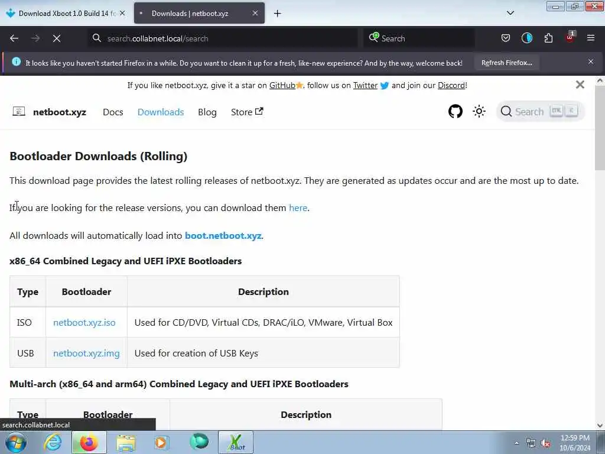Open a new browser tab
The height and width of the screenshot is (454, 605).
click(278, 14)
